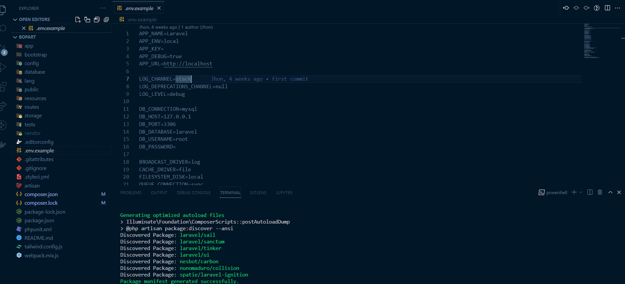625x284 pixels.
Task: Open Extensions view in activity bar
Action: [3, 87]
